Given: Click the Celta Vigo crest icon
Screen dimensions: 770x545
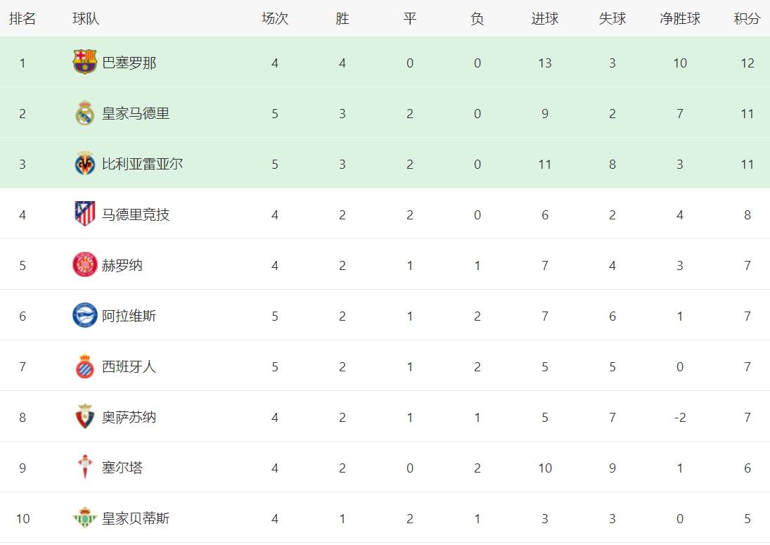Looking at the screenshot, I should point(84,467).
